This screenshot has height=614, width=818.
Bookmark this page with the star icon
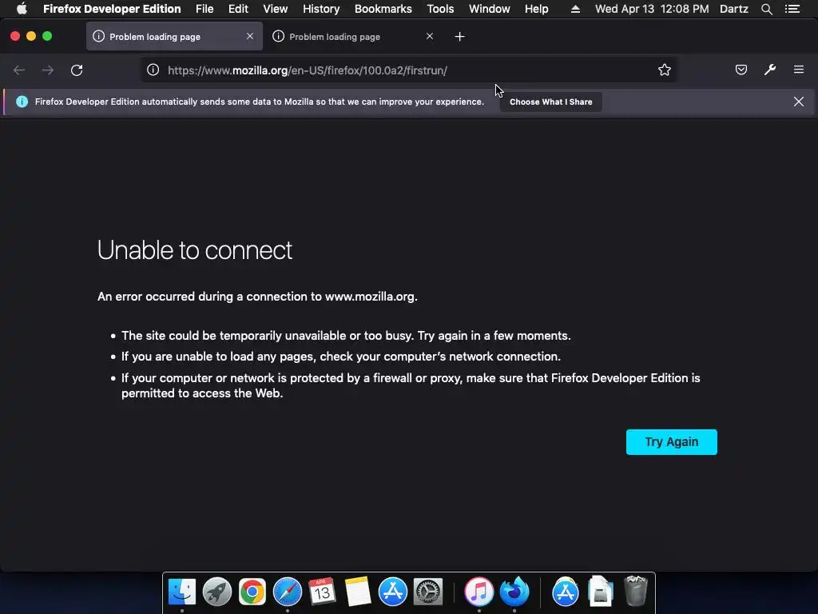point(664,70)
